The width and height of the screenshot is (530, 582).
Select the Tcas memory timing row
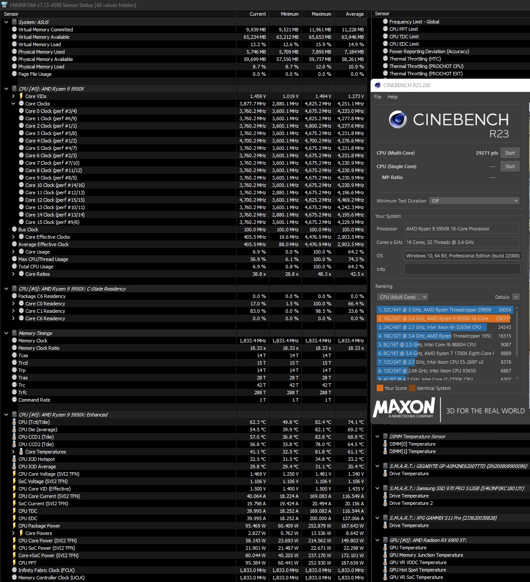(183, 355)
